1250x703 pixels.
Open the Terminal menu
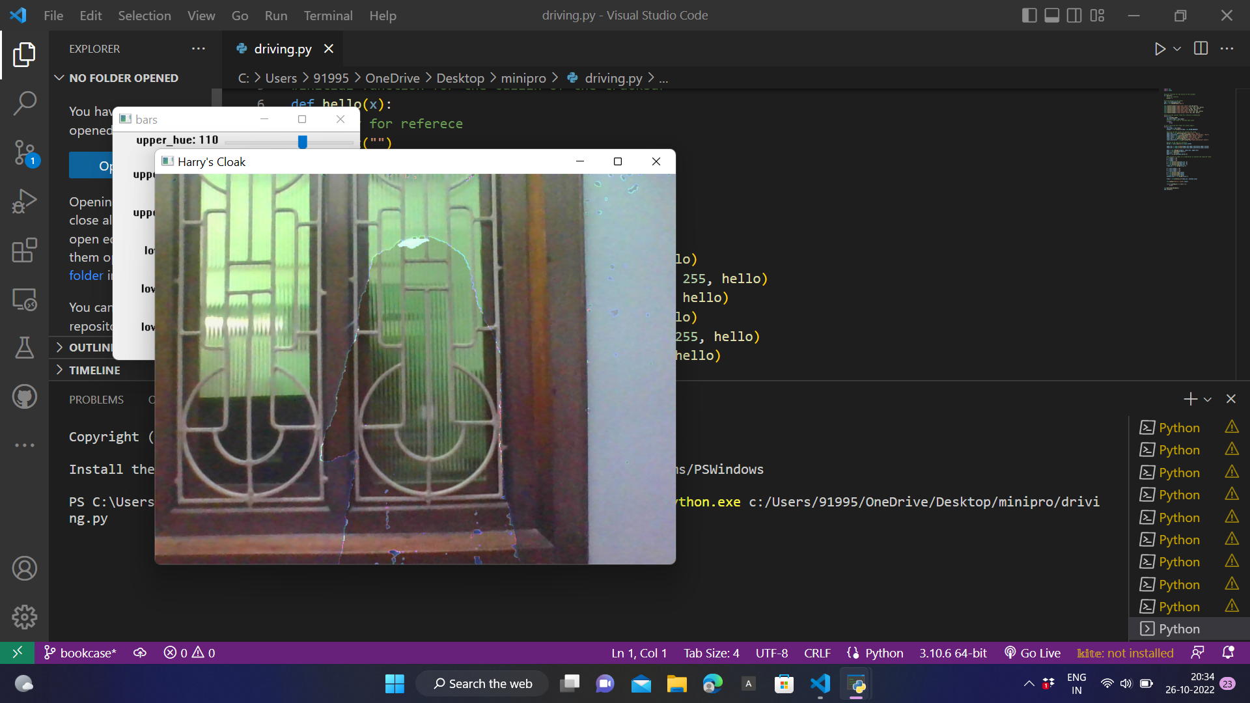327,16
